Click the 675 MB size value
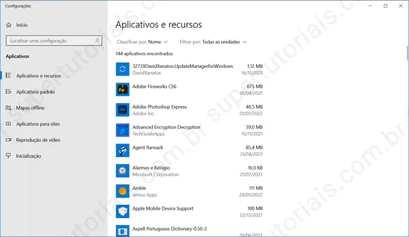Viewport: 409px width, 237px height. [x=255, y=87]
